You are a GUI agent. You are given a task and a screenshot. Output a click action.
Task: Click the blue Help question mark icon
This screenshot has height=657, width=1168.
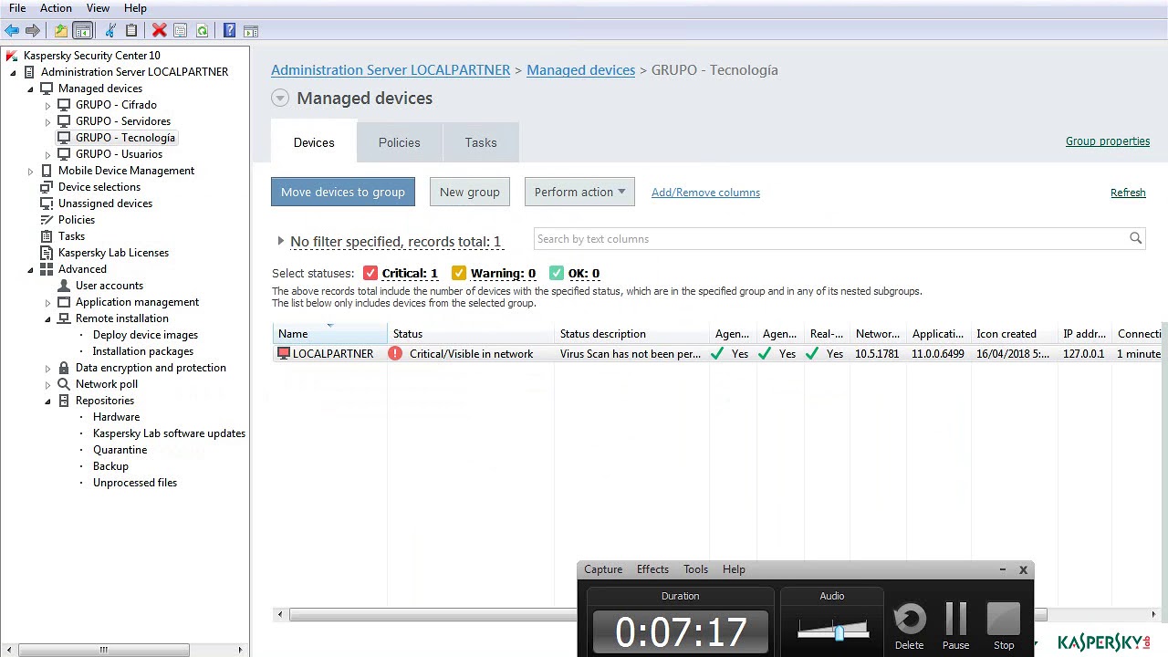229,31
